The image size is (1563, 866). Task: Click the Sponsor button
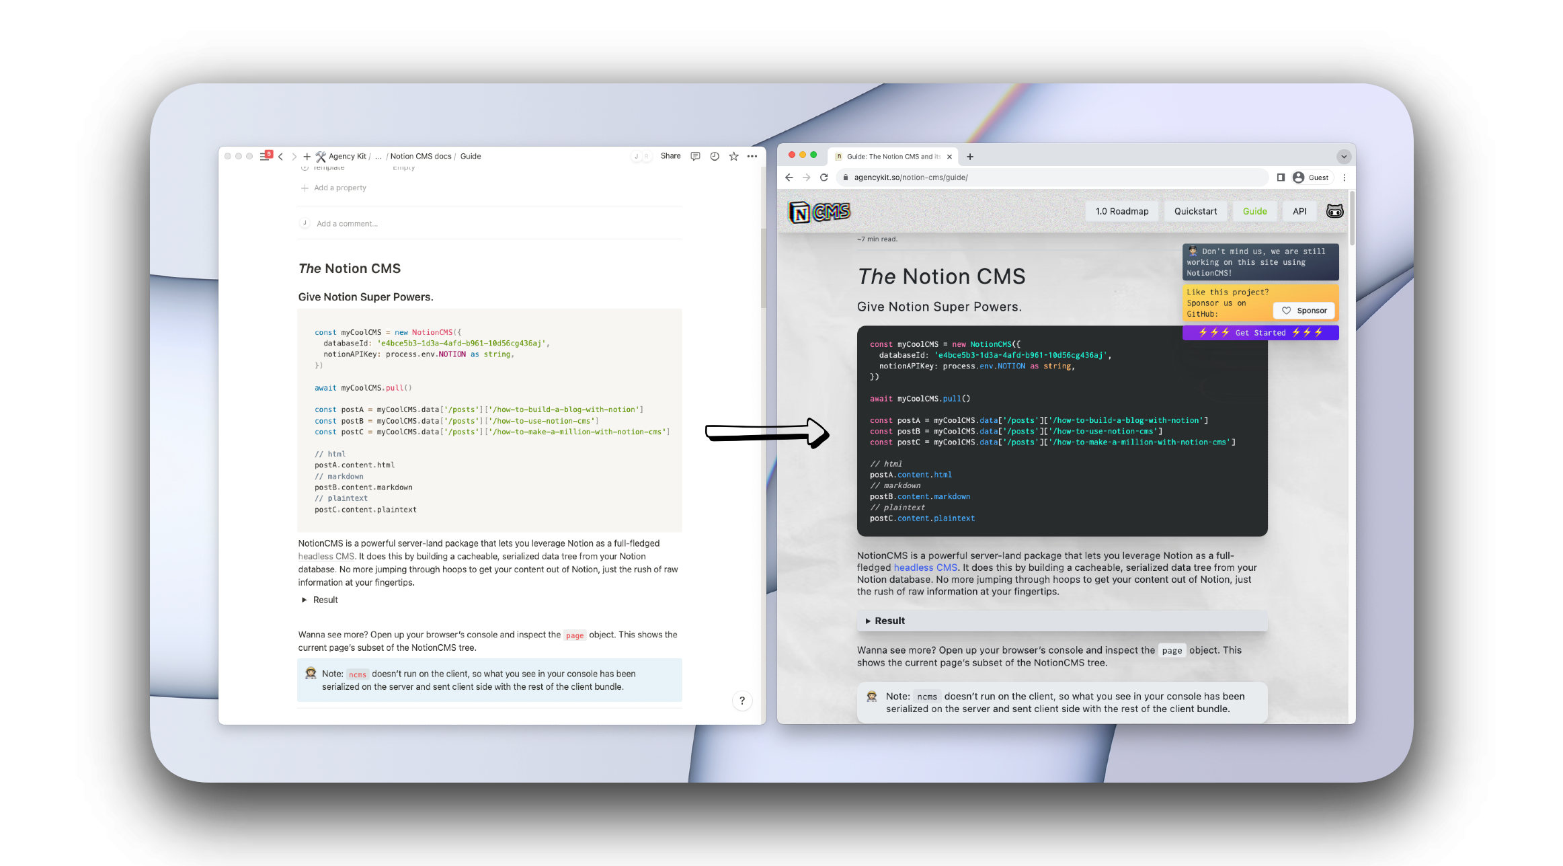pyautogui.click(x=1304, y=311)
